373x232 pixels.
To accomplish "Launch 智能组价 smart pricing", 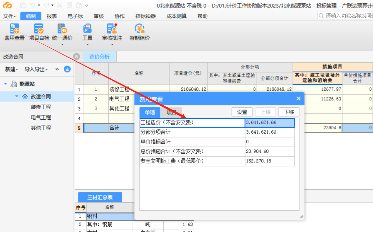I will tap(140, 32).
